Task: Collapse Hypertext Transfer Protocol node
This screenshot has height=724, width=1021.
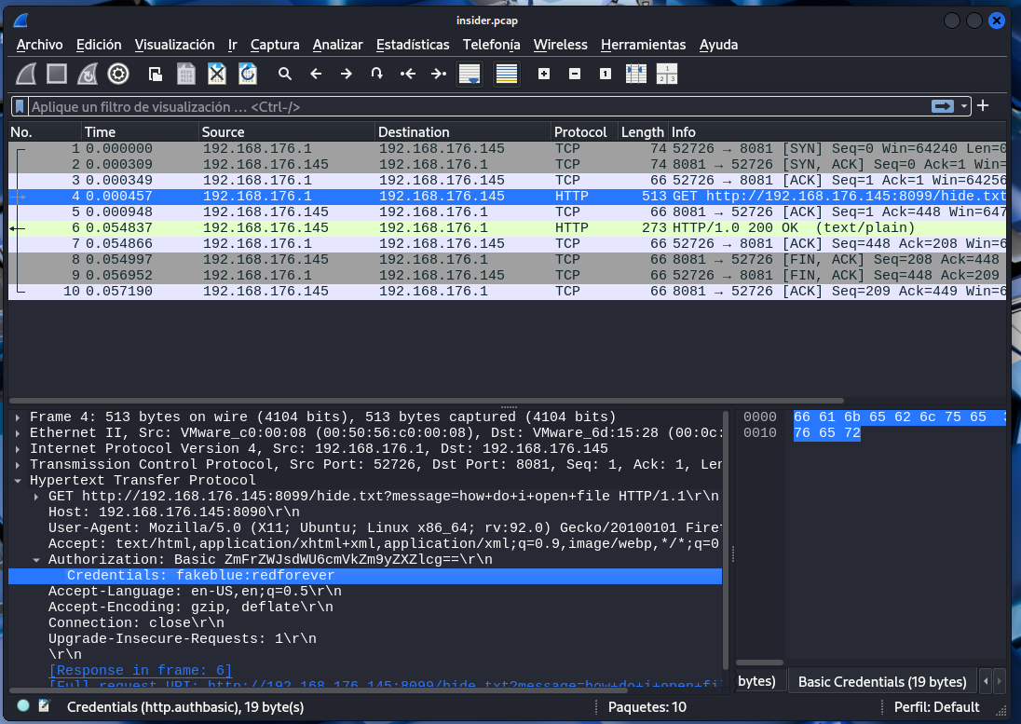Action: point(18,481)
